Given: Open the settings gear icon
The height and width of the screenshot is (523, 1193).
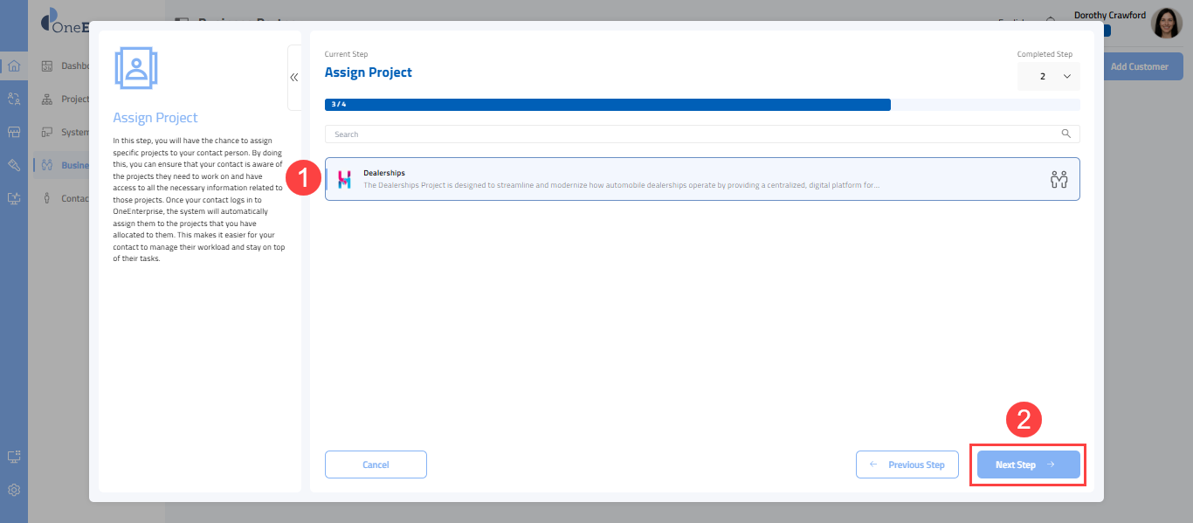Looking at the screenshot, I should pos(14,490).
